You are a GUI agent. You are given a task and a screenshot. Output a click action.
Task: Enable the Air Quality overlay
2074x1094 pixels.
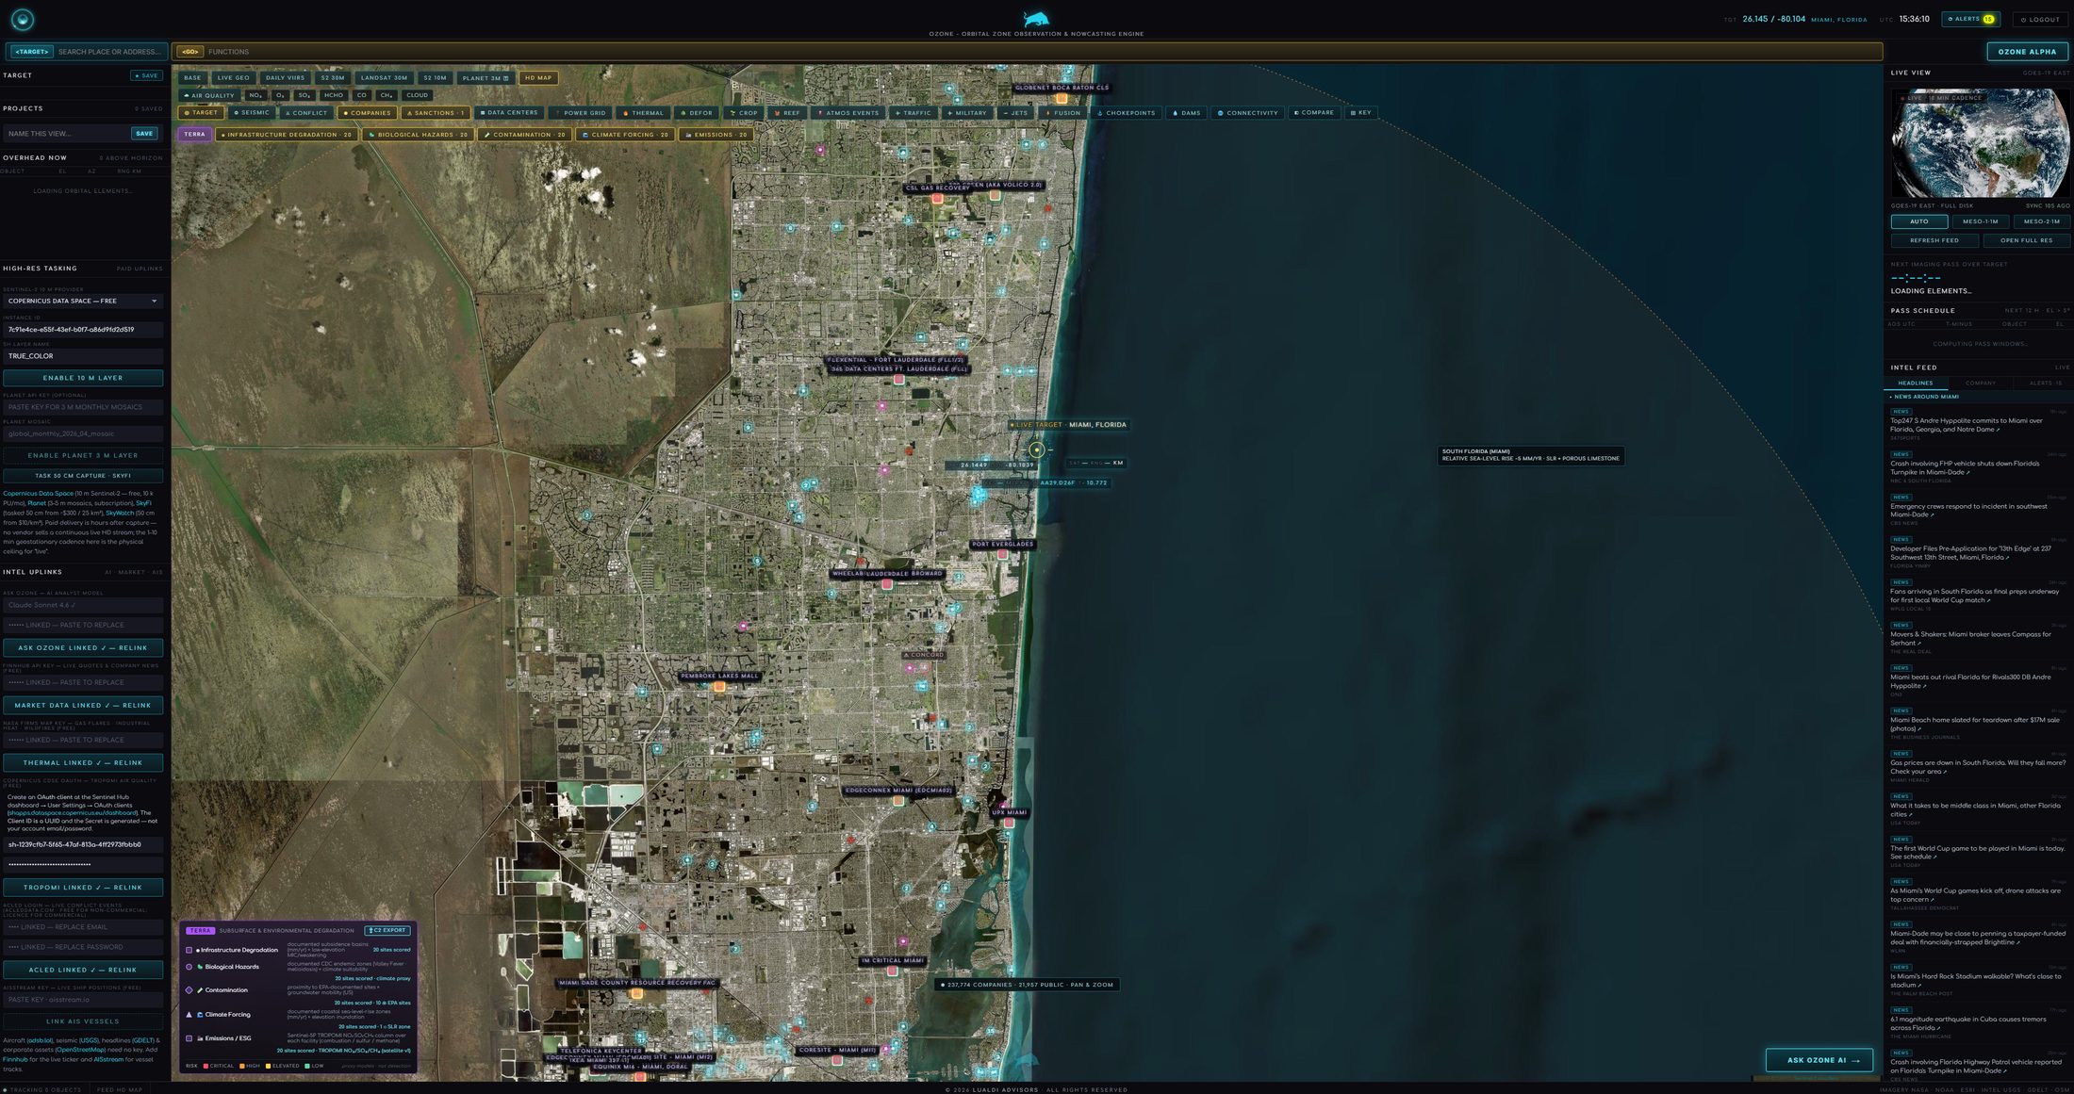click(209, 95)
